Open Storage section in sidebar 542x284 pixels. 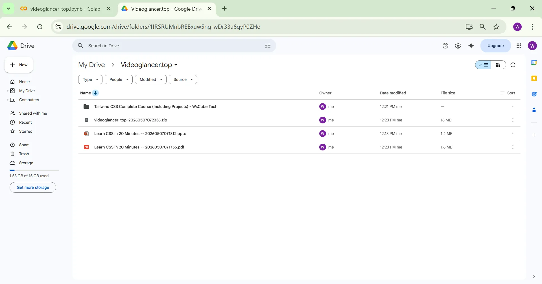(x=26, y=163)
